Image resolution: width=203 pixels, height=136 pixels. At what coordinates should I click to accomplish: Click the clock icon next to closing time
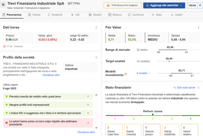(4, 46)
